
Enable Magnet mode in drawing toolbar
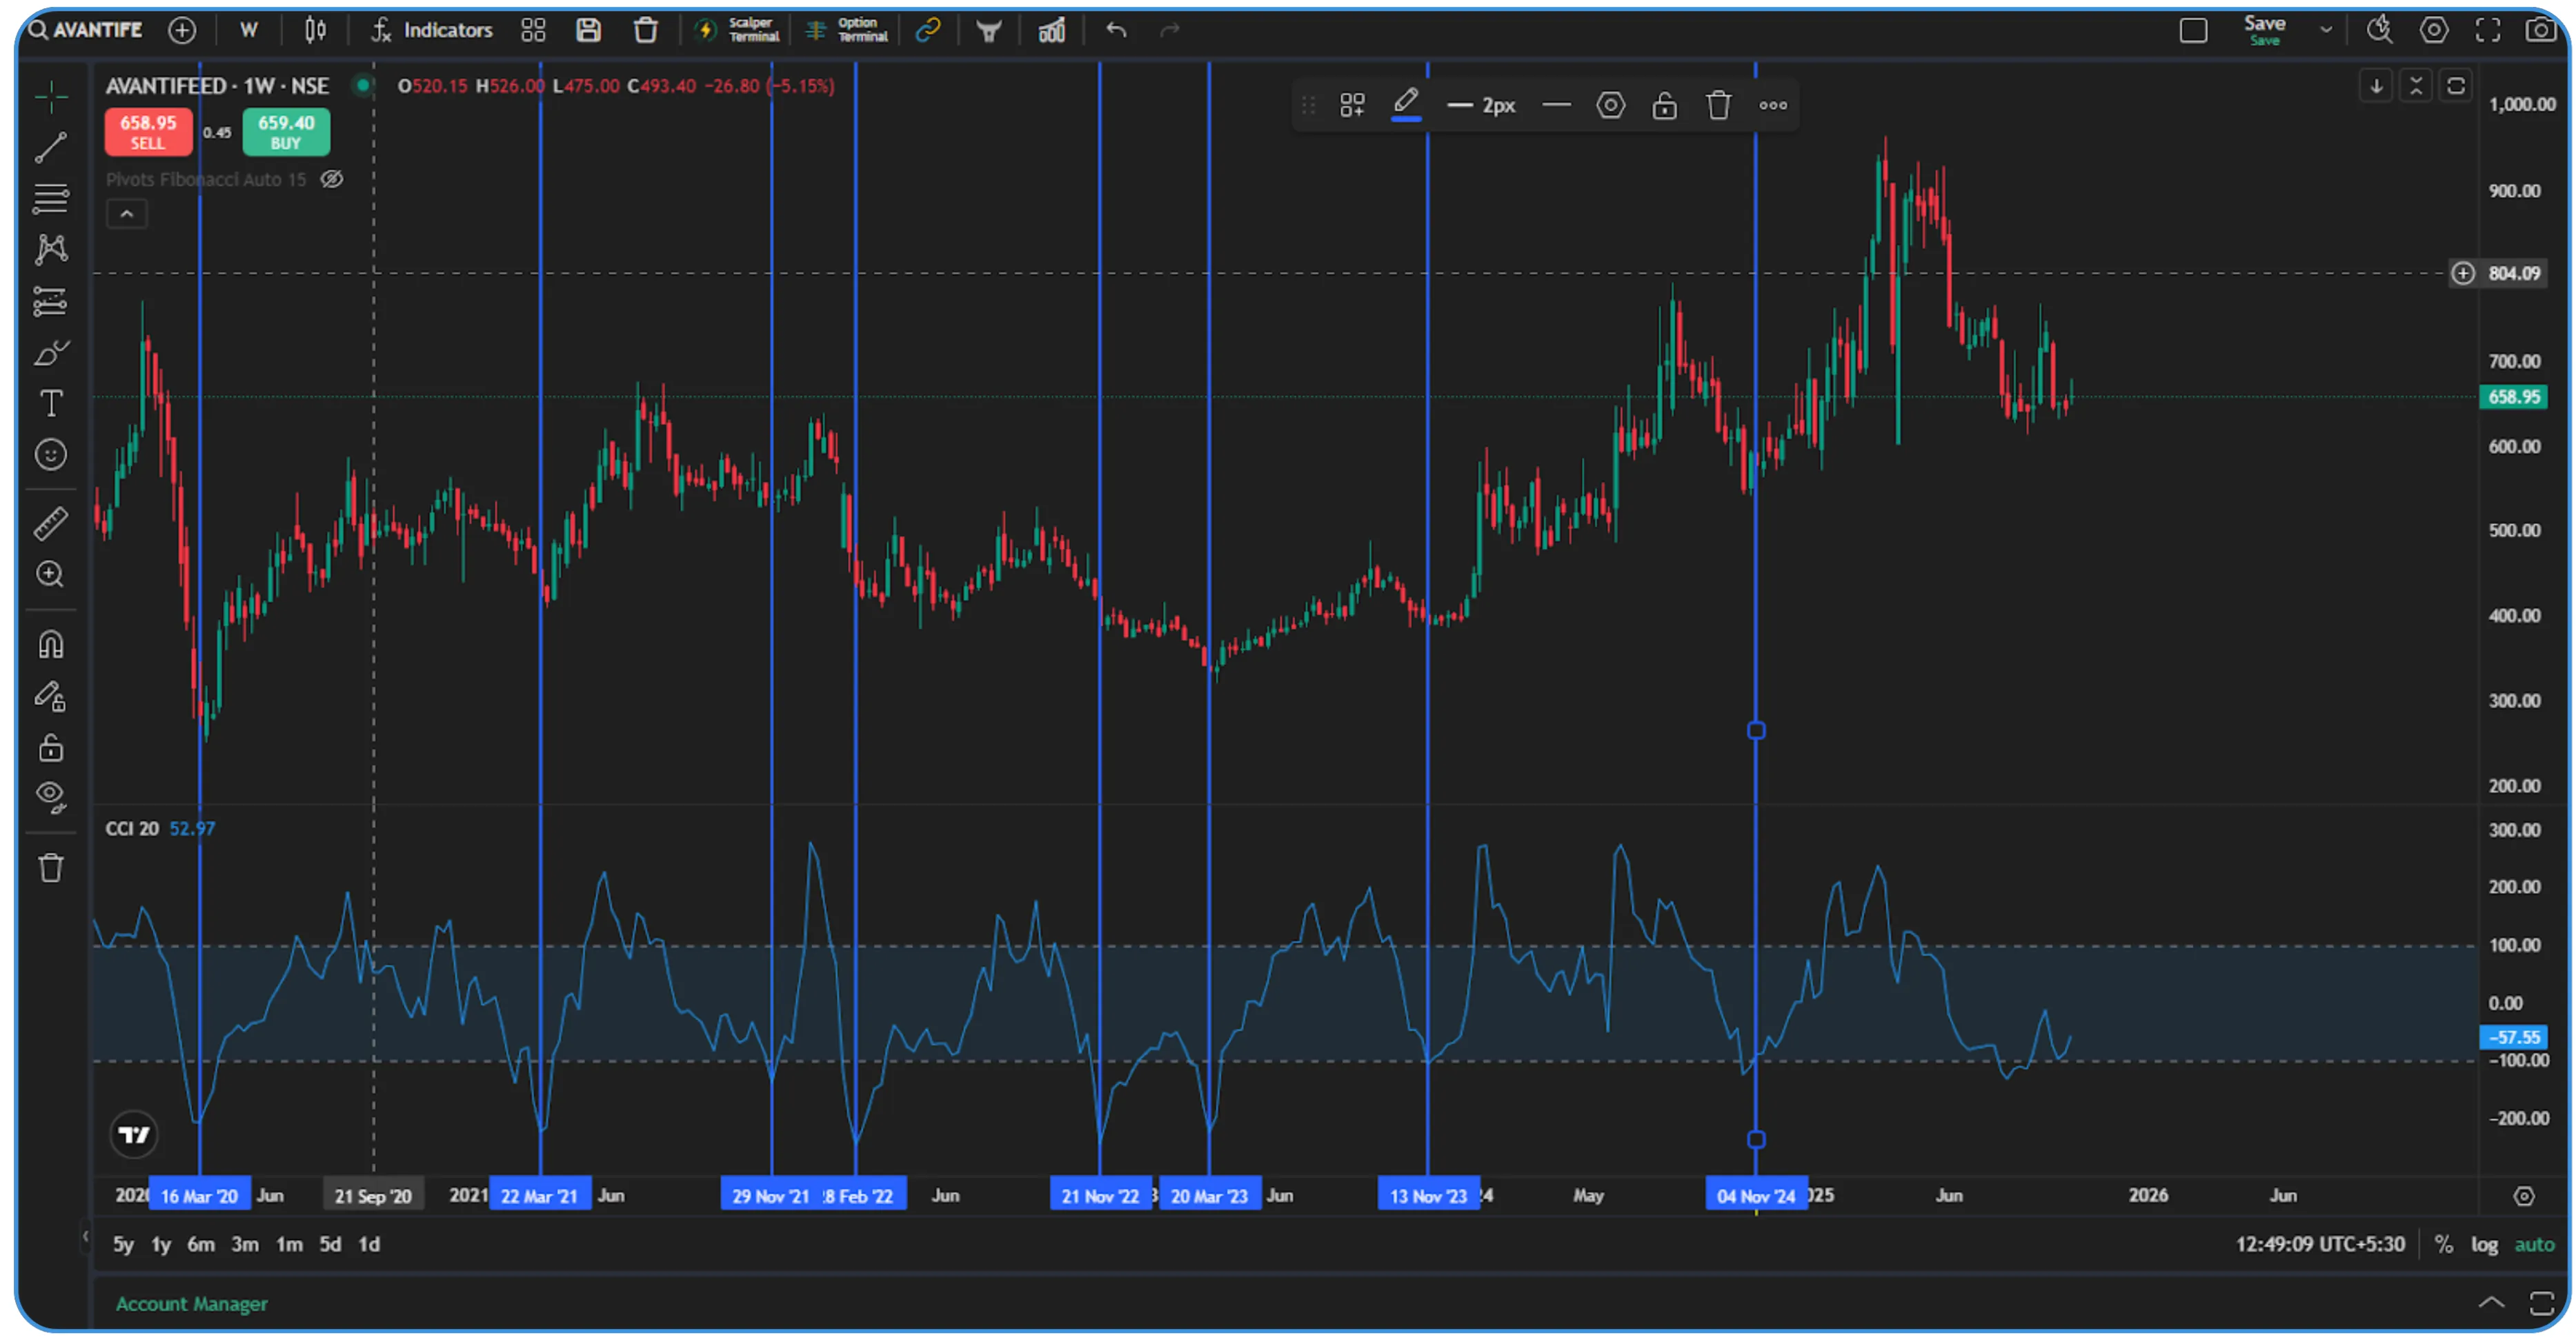tap(51, 645)
